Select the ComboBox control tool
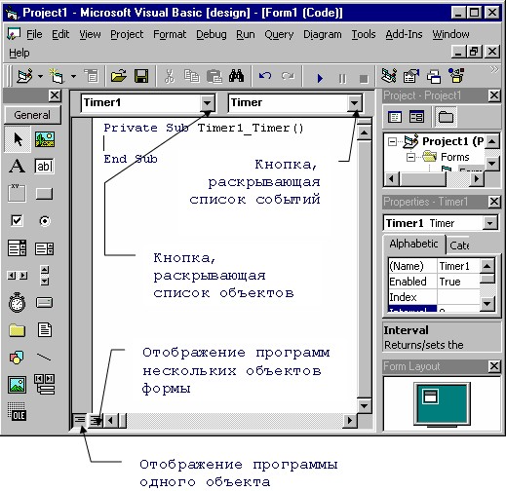Screen dimensions: 506x491 coord(17,248)
